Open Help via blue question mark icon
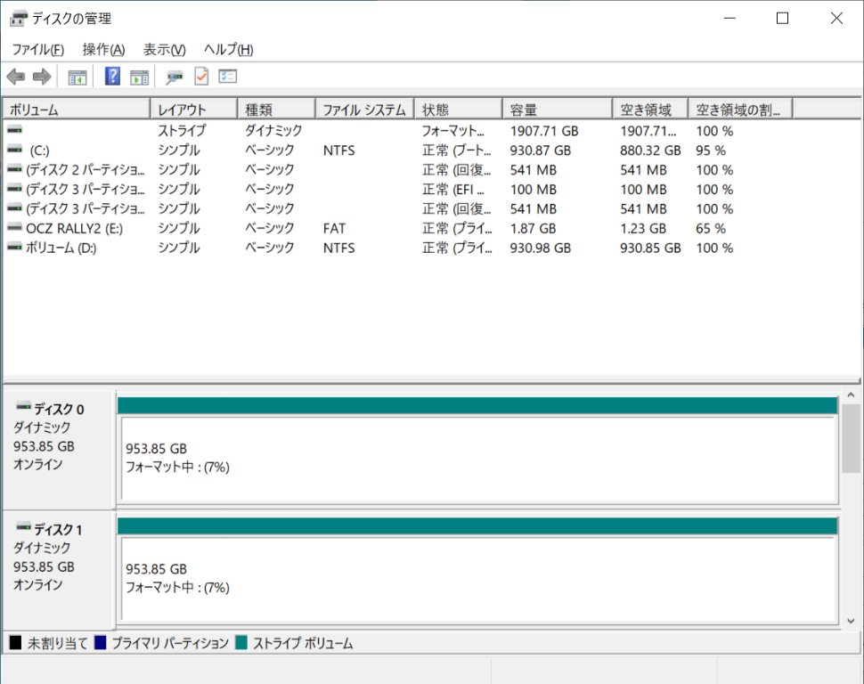This screenshot has width=864, height=684. (112, 77)
